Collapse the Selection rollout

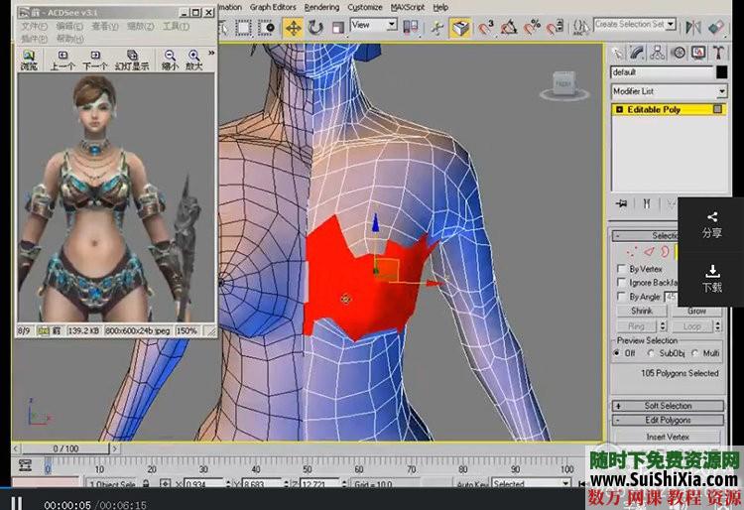[x=618, y=236]
